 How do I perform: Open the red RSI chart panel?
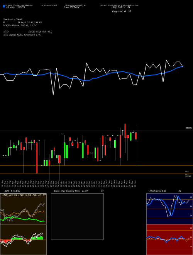click(x=169, y=240)
